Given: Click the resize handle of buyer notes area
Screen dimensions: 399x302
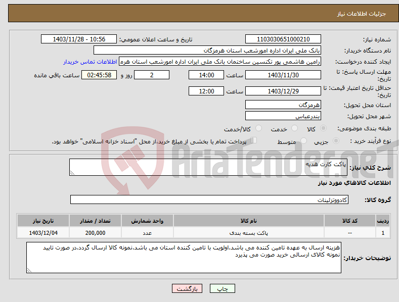Looking at the screenshot, I should click(29, 270).
